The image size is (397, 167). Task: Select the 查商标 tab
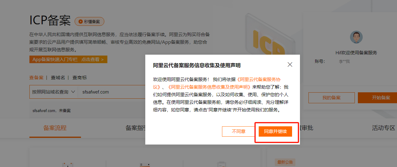click(x=79, y=78)
